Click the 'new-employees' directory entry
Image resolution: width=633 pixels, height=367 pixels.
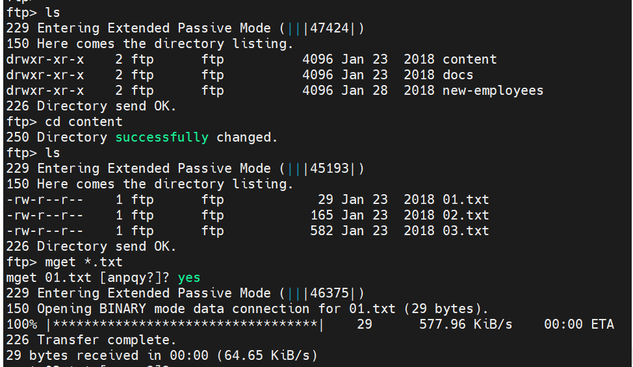493,90
